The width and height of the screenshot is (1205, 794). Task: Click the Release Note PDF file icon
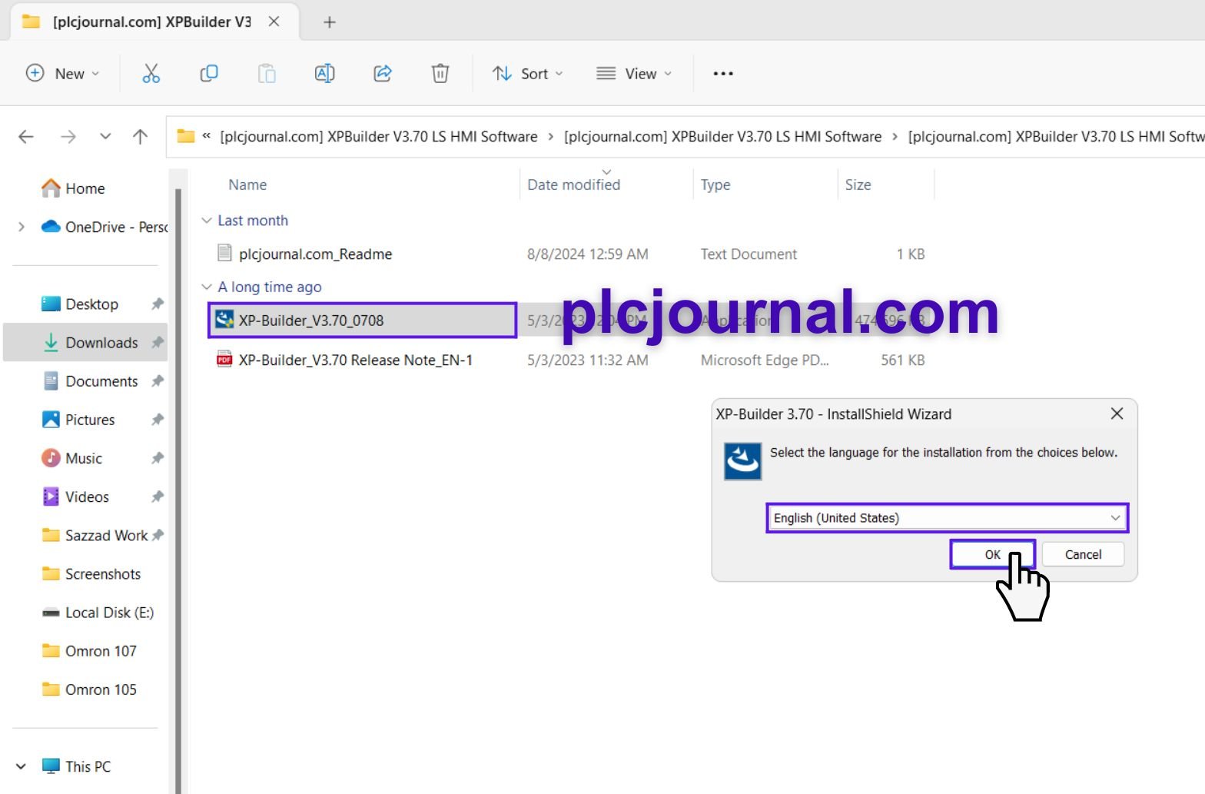224,359
